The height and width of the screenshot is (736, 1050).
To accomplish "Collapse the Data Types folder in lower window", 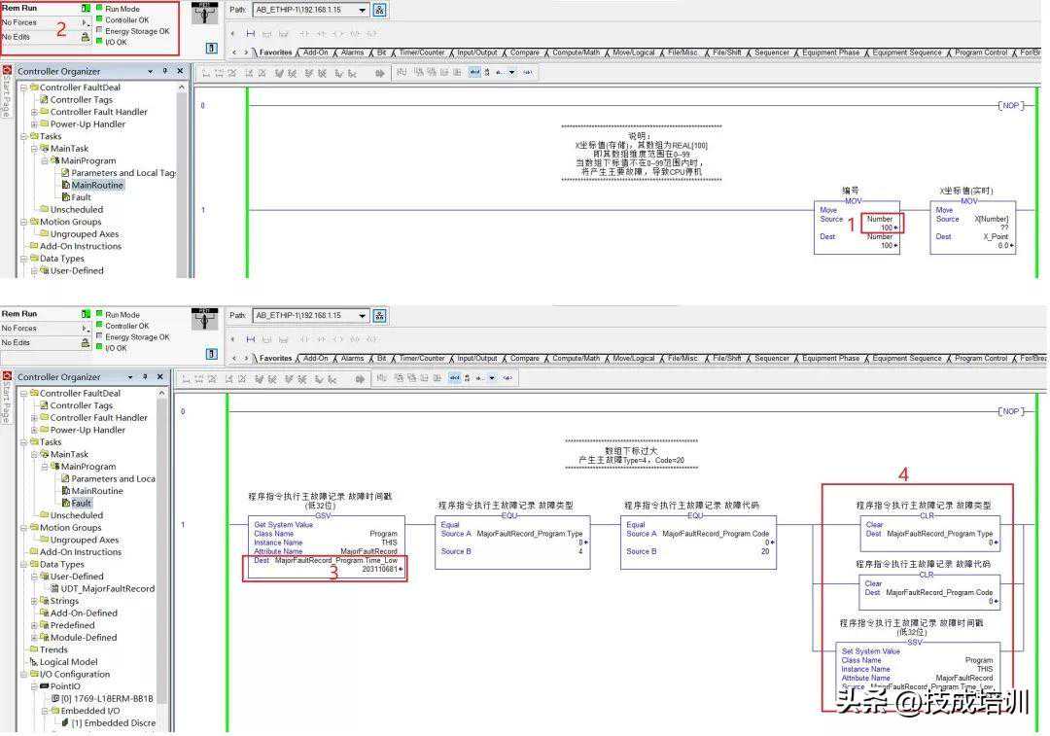I will 22,564.
